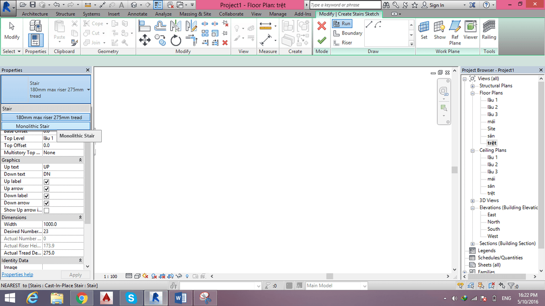
Task: Open the Structure ribbon tab
Action: [65, 14]
